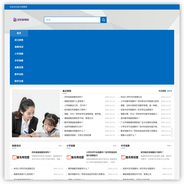
Task: Open 奥数竞赛 navigation item
Action: click(x=19, y=67)
